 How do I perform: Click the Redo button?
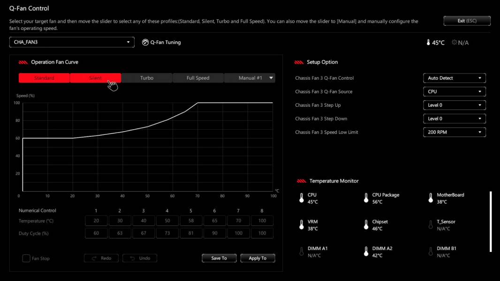101,258
